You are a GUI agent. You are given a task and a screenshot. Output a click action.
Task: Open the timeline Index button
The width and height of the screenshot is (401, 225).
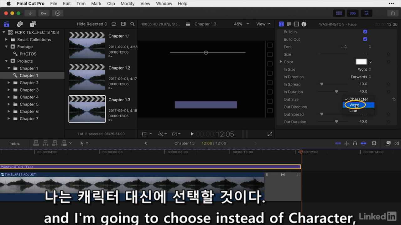click(14, 144)
